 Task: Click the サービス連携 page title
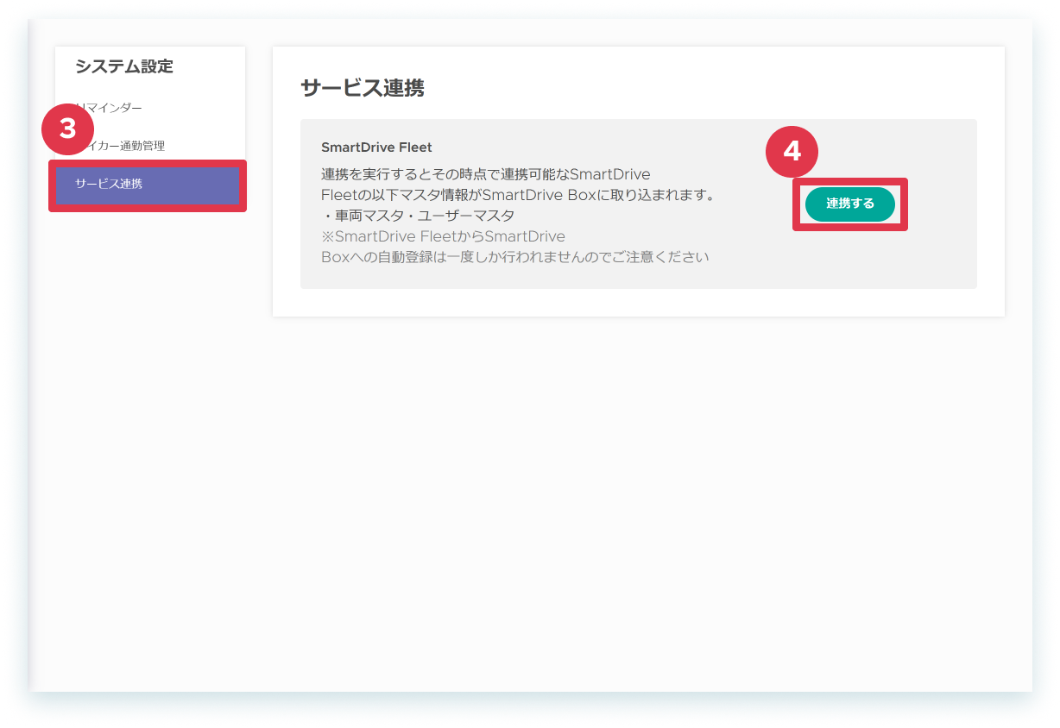(363, 88)
